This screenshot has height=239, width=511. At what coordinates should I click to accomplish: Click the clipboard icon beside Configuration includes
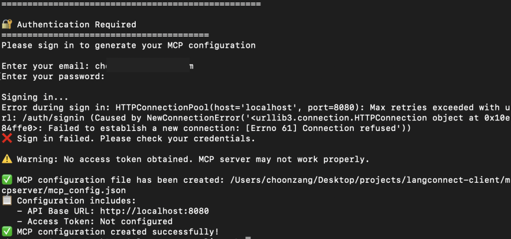coord(7,201)
